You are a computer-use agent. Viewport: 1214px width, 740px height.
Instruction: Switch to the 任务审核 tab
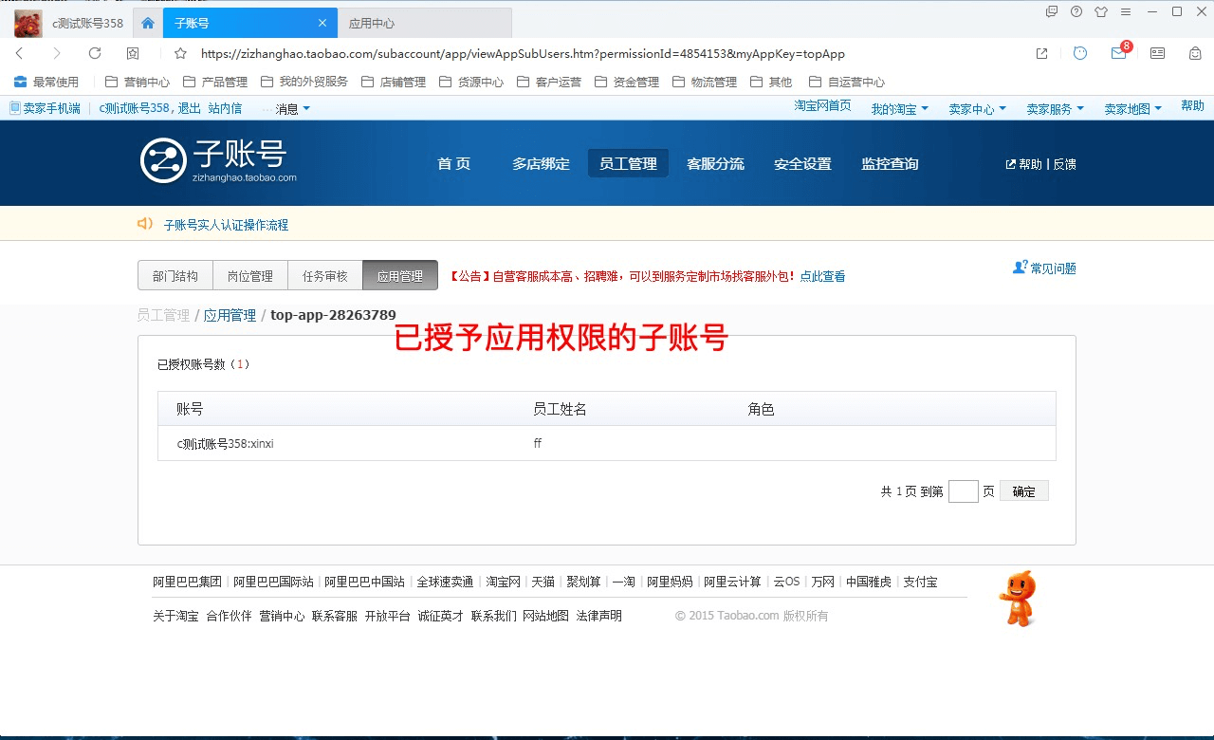325,275
